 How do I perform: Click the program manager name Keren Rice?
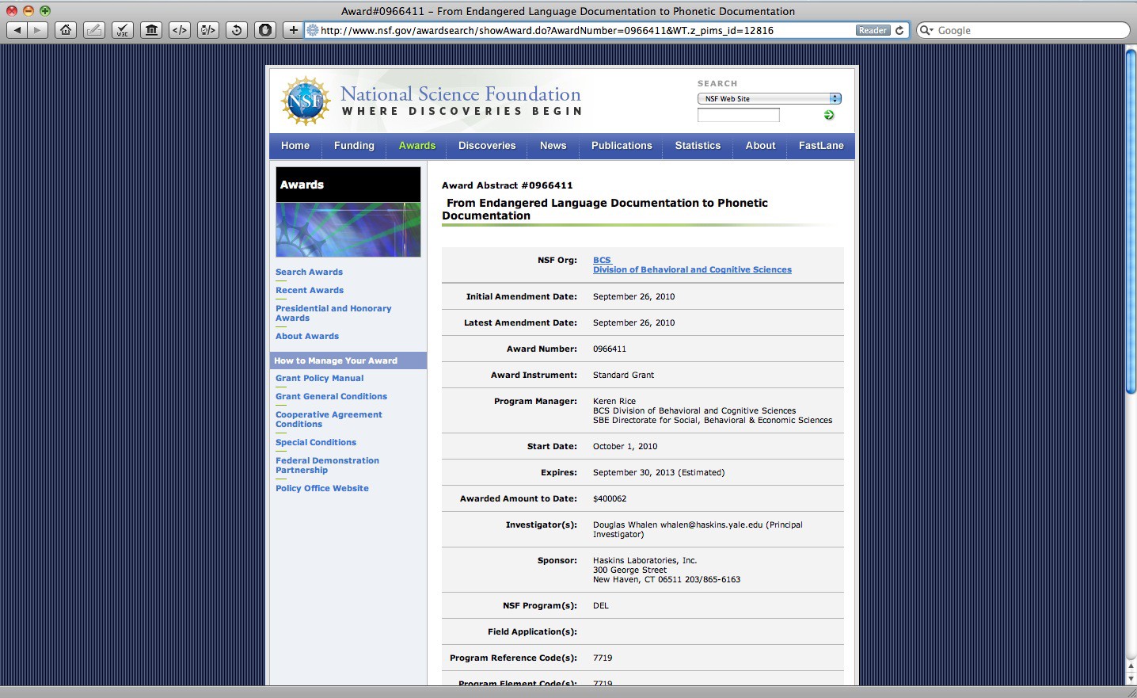click(614, 401)
